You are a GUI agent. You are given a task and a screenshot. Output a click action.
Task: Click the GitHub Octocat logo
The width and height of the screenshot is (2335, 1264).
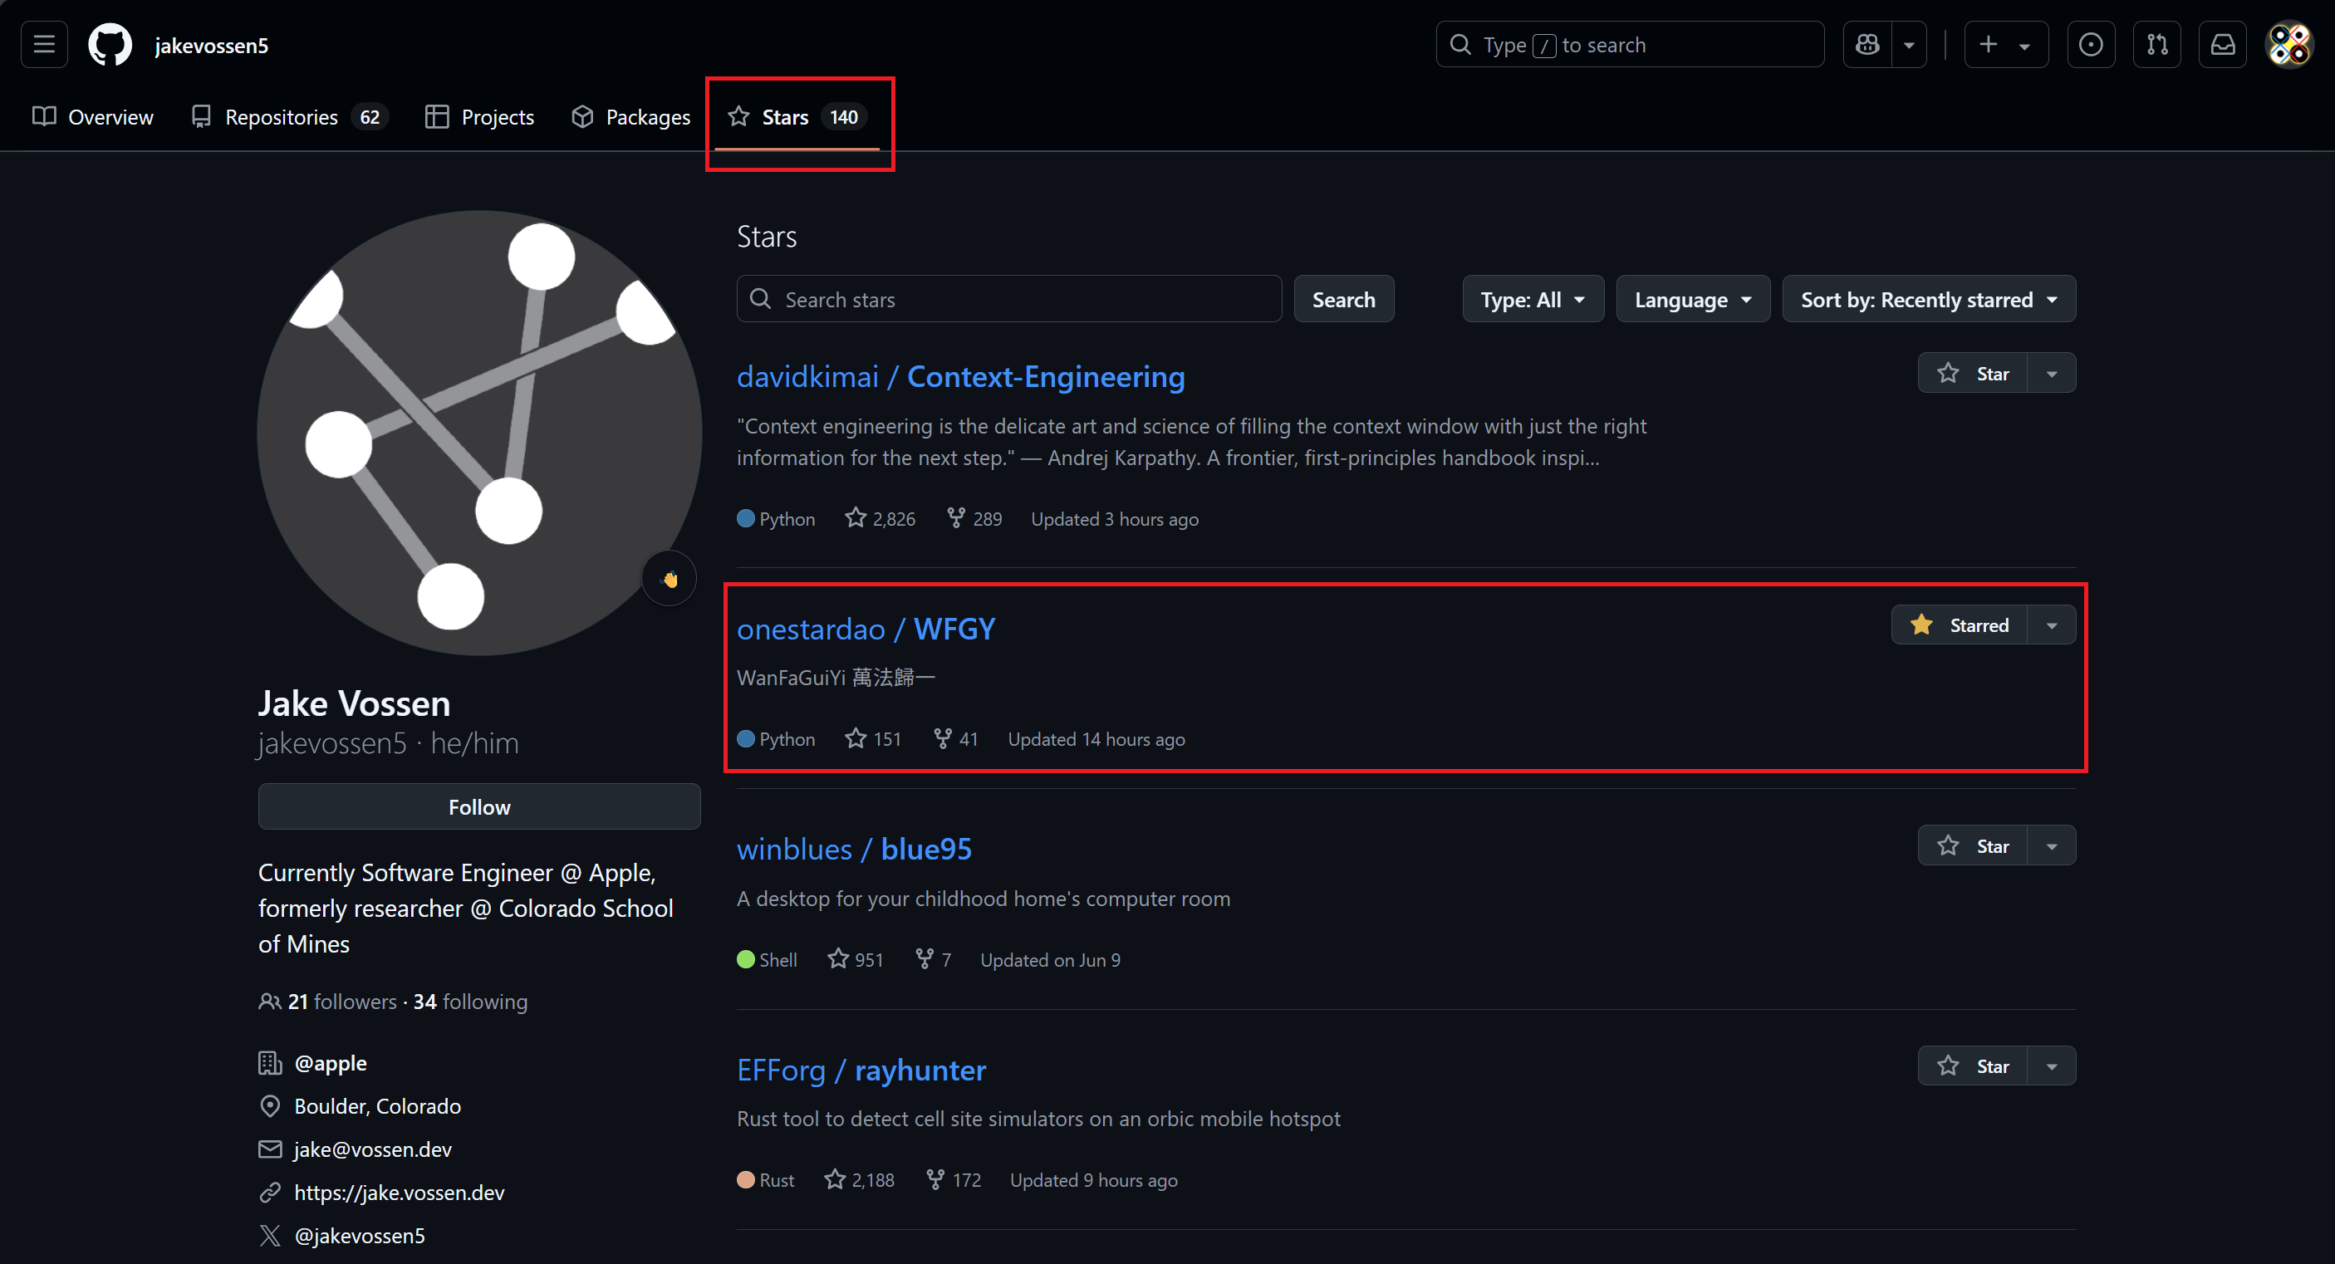[110, 44]
